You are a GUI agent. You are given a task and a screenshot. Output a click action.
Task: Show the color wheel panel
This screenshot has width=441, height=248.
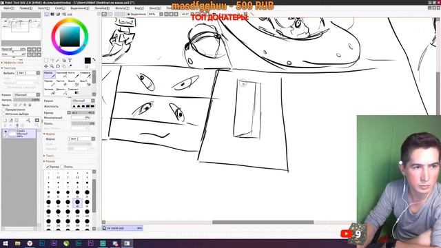47,14
